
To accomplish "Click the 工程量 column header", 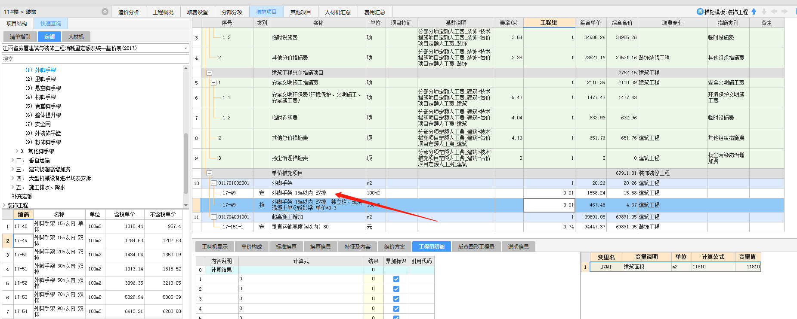I will click(x=549, y=23).
